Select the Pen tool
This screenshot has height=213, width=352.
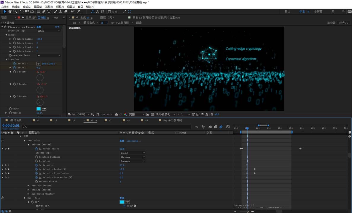coord(44,12)
